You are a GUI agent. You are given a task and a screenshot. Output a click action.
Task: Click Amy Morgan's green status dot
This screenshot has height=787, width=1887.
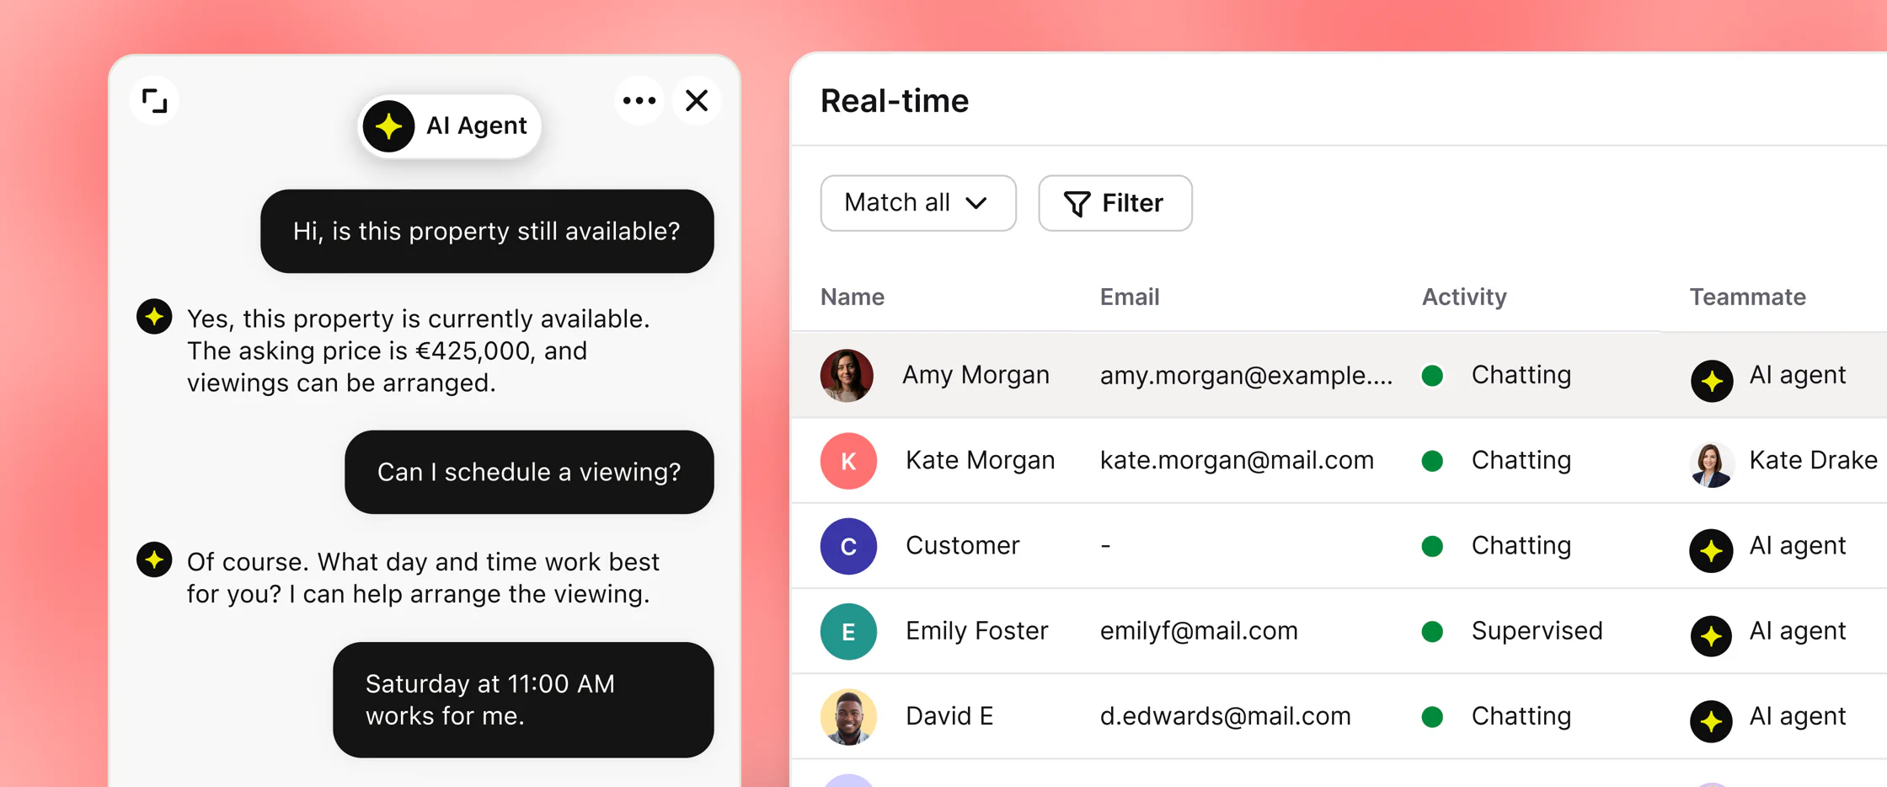pos(1432,376)
